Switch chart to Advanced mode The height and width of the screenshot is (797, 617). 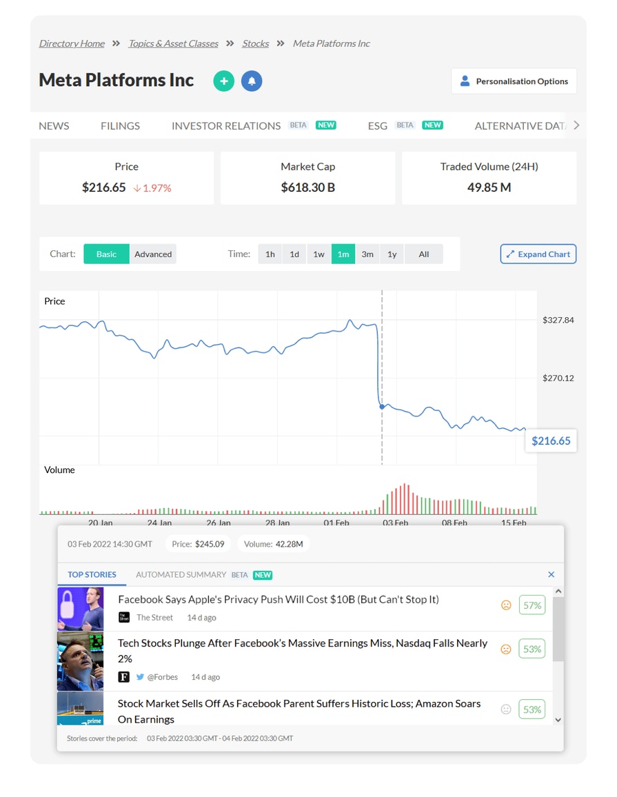[153, 254]
